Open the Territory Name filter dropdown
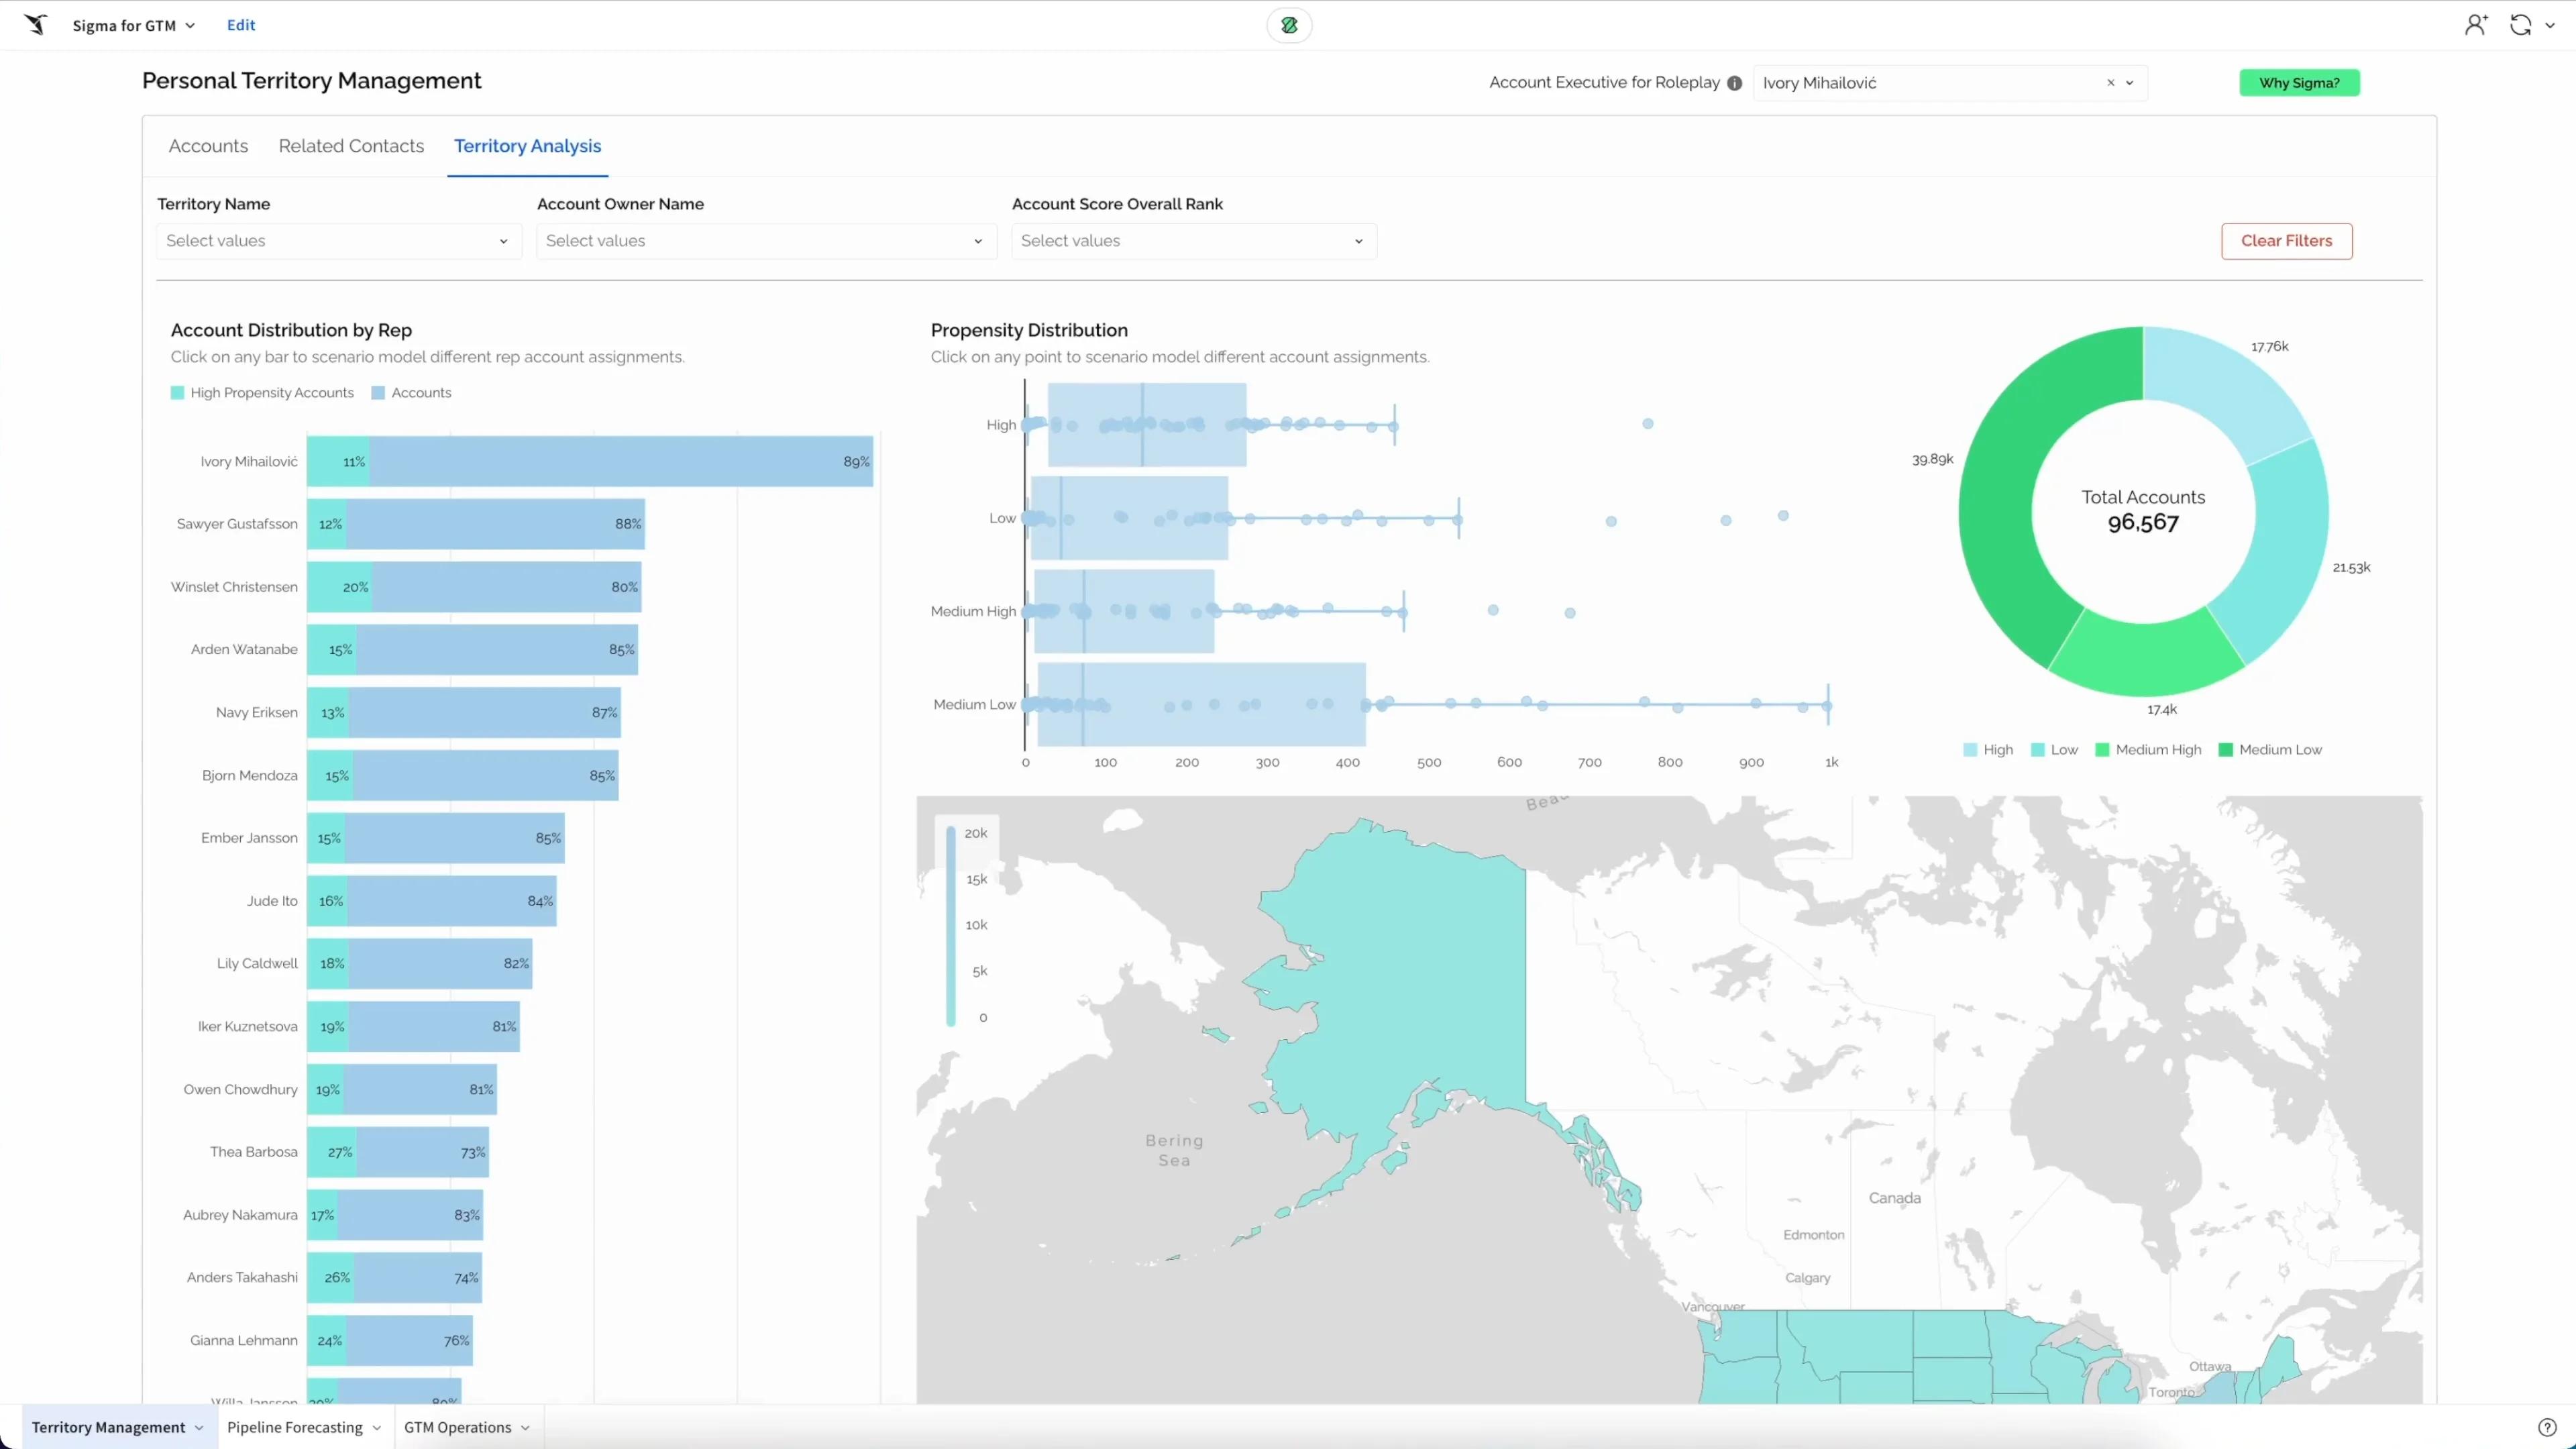Viewport: 2576px width, 1449px height. tap(339, 241)
